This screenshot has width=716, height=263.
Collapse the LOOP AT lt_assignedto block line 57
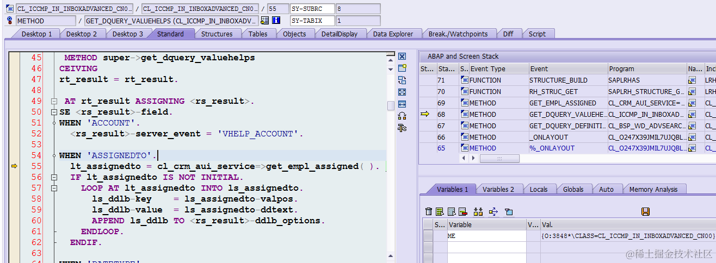[x=54, y=189]
